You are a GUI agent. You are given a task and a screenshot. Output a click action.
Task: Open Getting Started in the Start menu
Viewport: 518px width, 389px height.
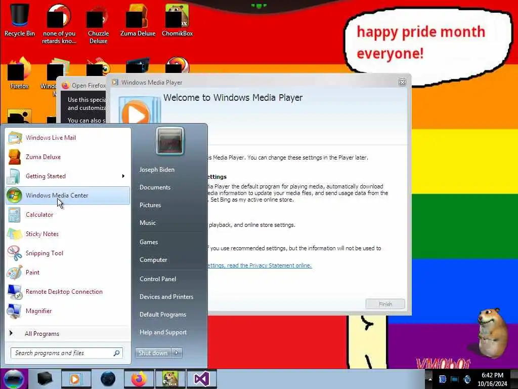click(68, 176)
